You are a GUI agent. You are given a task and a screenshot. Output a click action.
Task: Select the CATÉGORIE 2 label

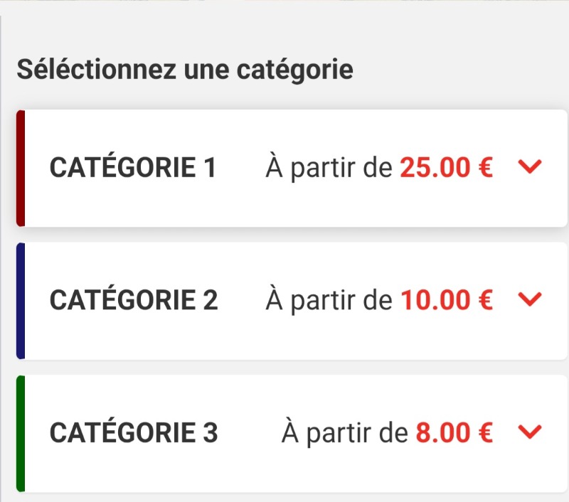pyautogui.click(x=133, y=300)
